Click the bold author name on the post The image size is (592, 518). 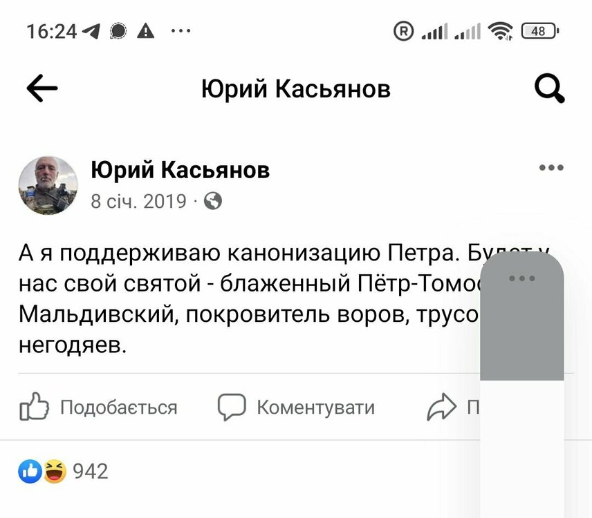(x=180, y=169)
